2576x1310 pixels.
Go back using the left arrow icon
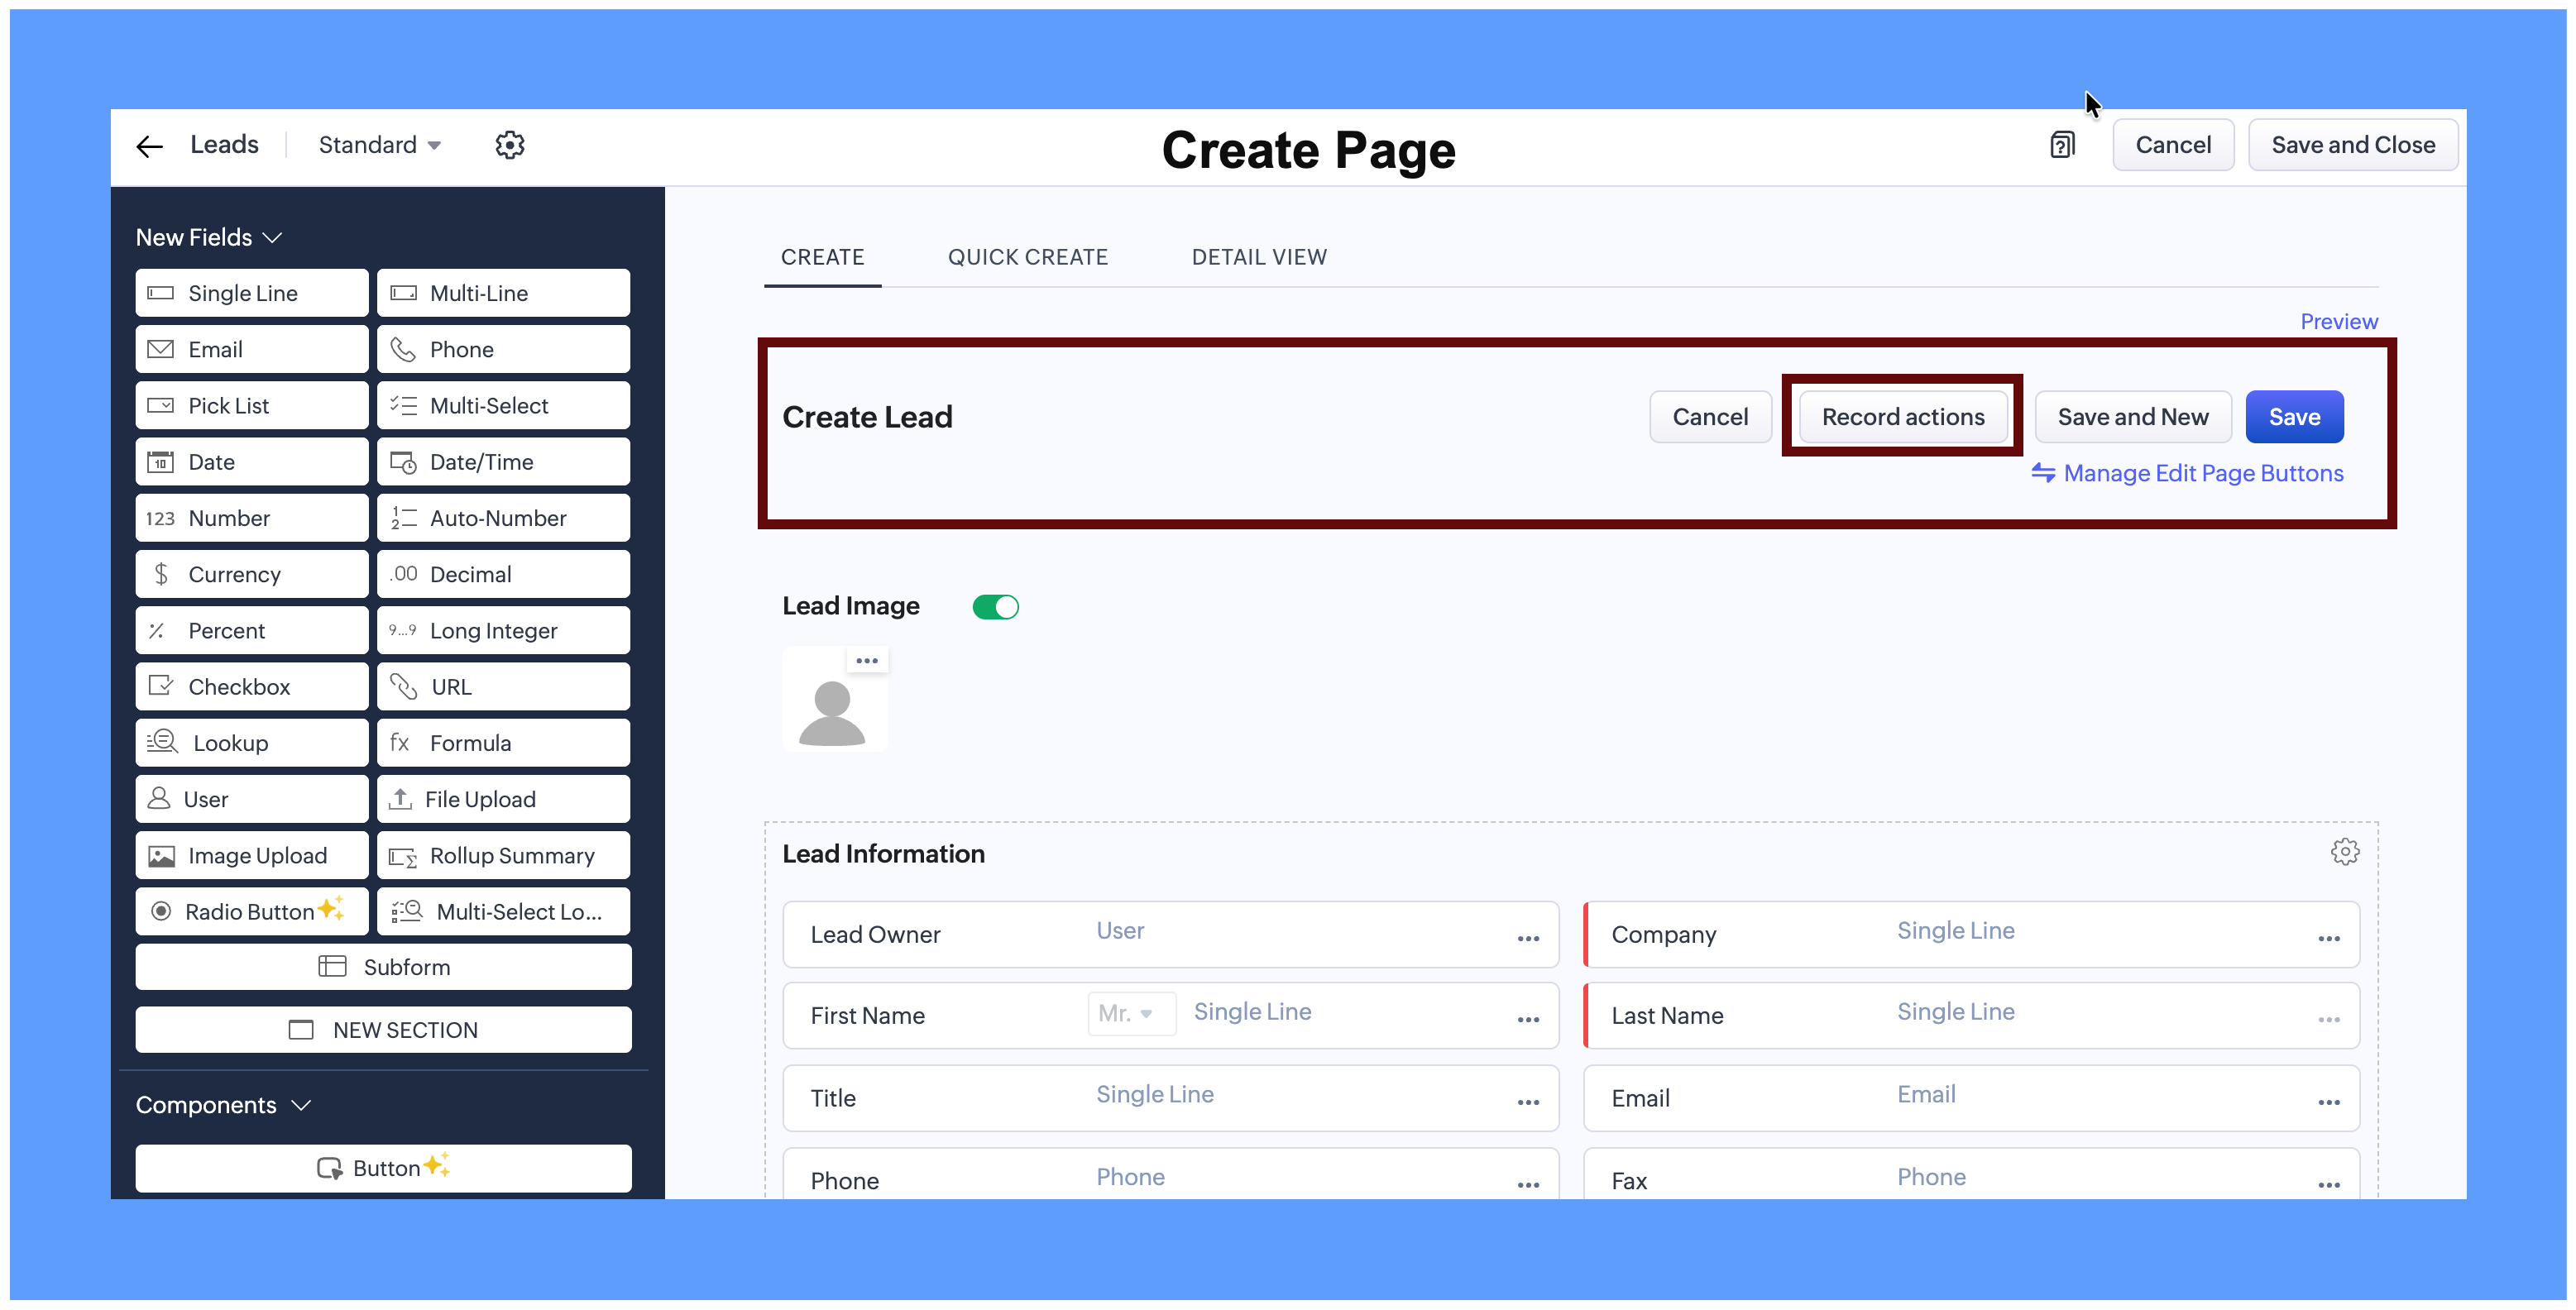coord(149,146)
